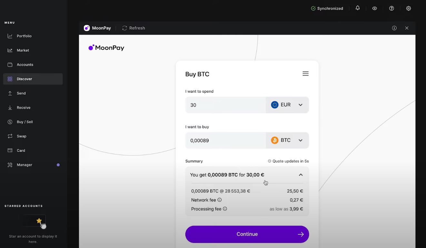Toggle the eye discreet mode icon
426x248 pixels.
pyautogui.click(x=374, y=8)
